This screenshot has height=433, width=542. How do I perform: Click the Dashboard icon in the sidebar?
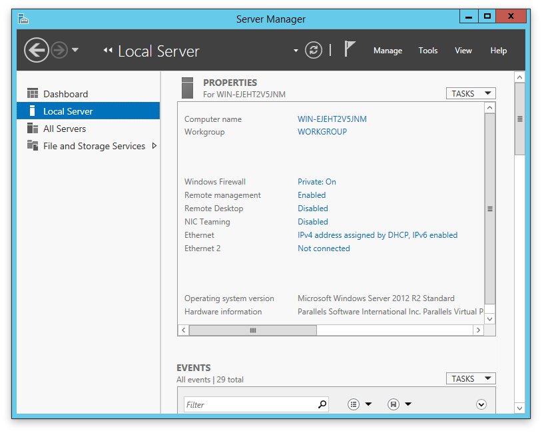[x=32, y=94]
